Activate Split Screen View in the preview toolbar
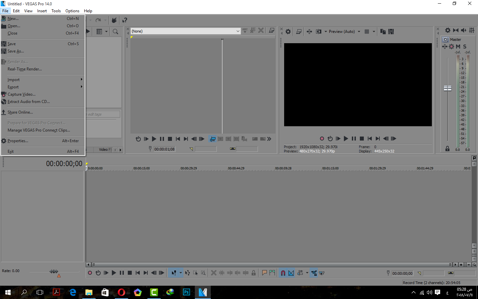 click(x=319, y=31)
